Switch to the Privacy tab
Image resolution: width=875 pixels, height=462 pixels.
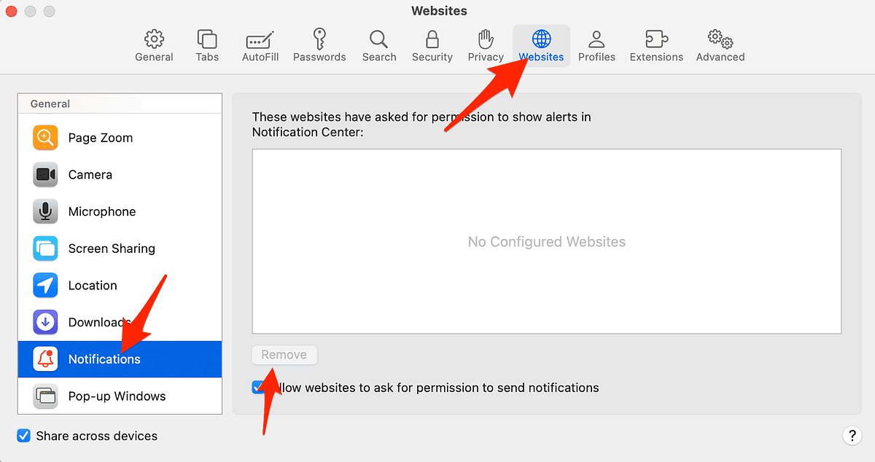coord(485,45)
